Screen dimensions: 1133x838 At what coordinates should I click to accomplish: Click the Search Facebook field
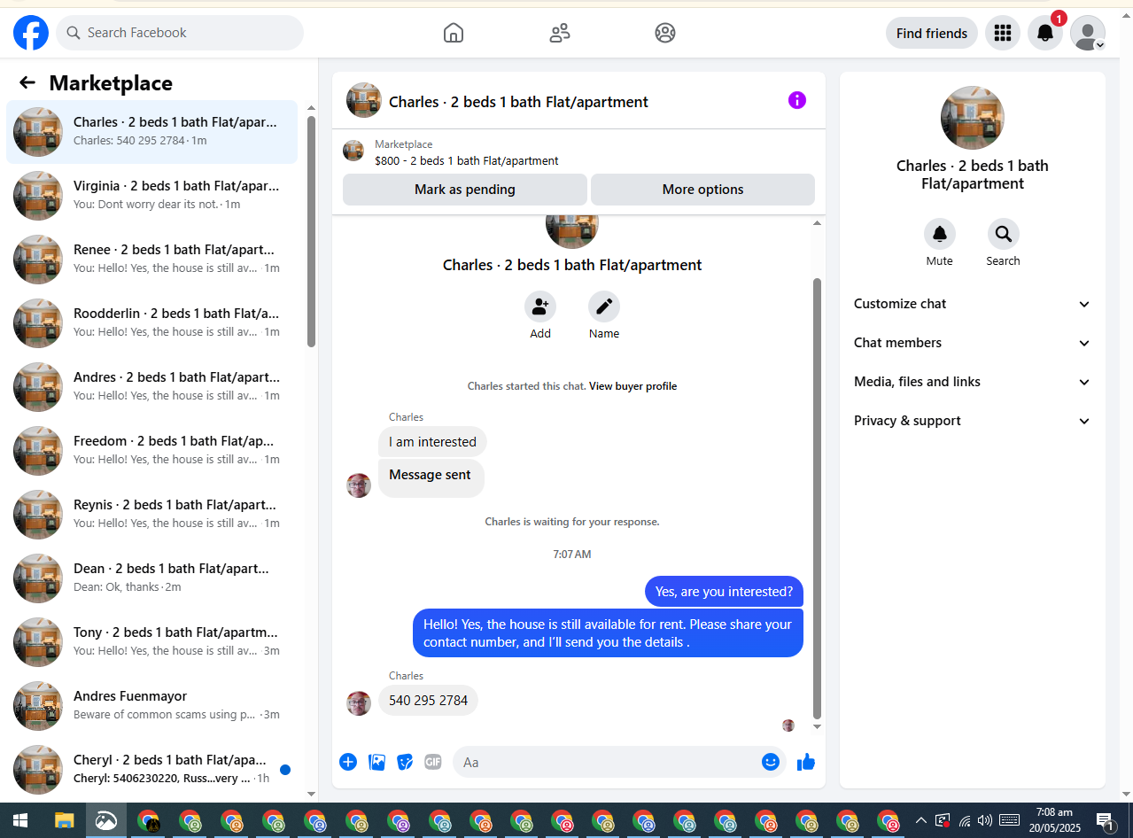(180, 33)
